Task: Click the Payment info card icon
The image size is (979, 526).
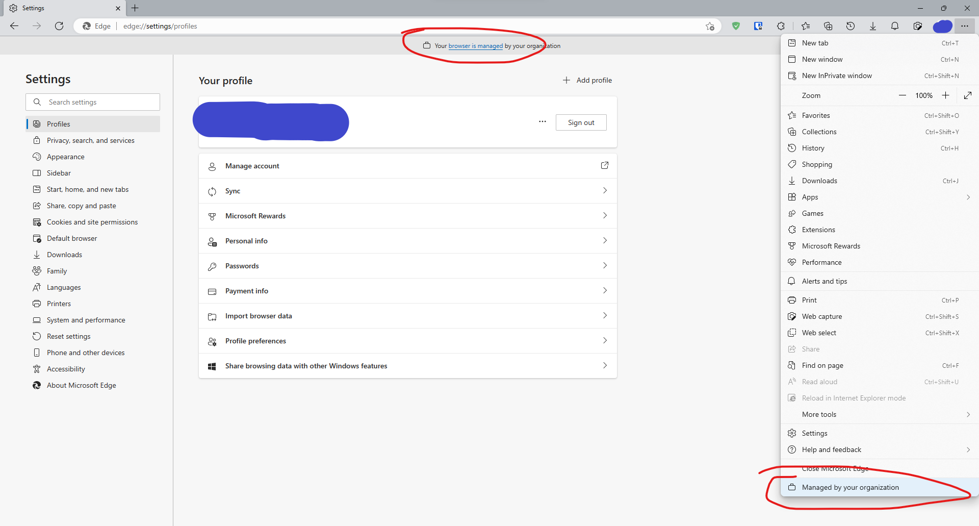Action: click(x=212, y=291)
